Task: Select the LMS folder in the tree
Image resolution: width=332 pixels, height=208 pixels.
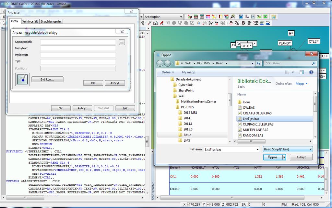Action: [186, 140]
